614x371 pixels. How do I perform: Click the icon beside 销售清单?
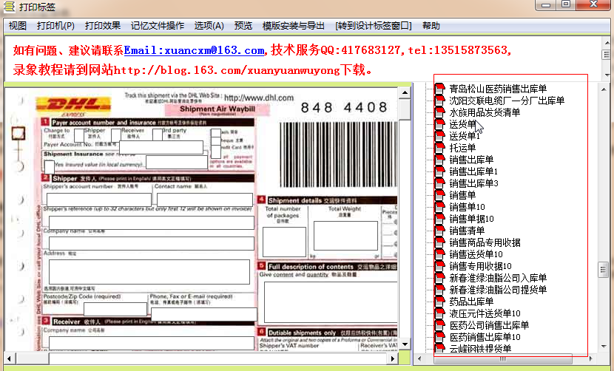pyautogui.click(x=439, y=231)
